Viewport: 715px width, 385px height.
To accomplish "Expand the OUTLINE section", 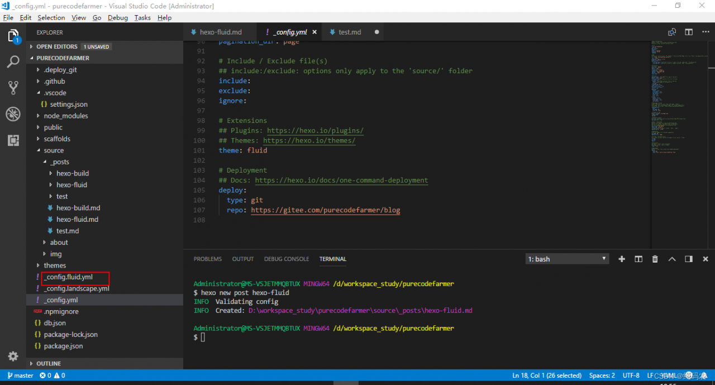I will tap(104, 363).
